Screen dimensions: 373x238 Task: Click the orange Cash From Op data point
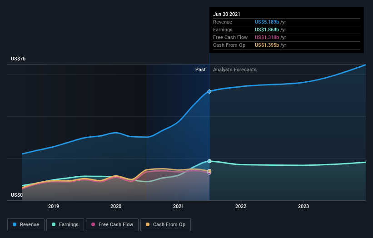(x=209, y=171)
